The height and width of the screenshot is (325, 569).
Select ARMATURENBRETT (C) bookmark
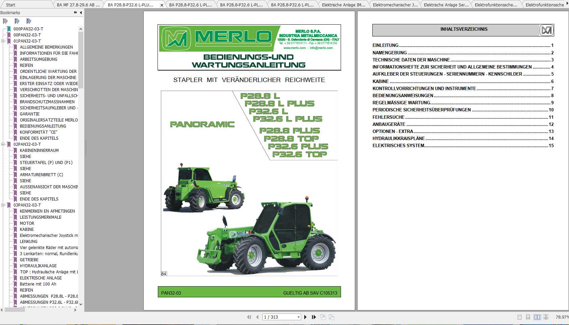[41, 175]
